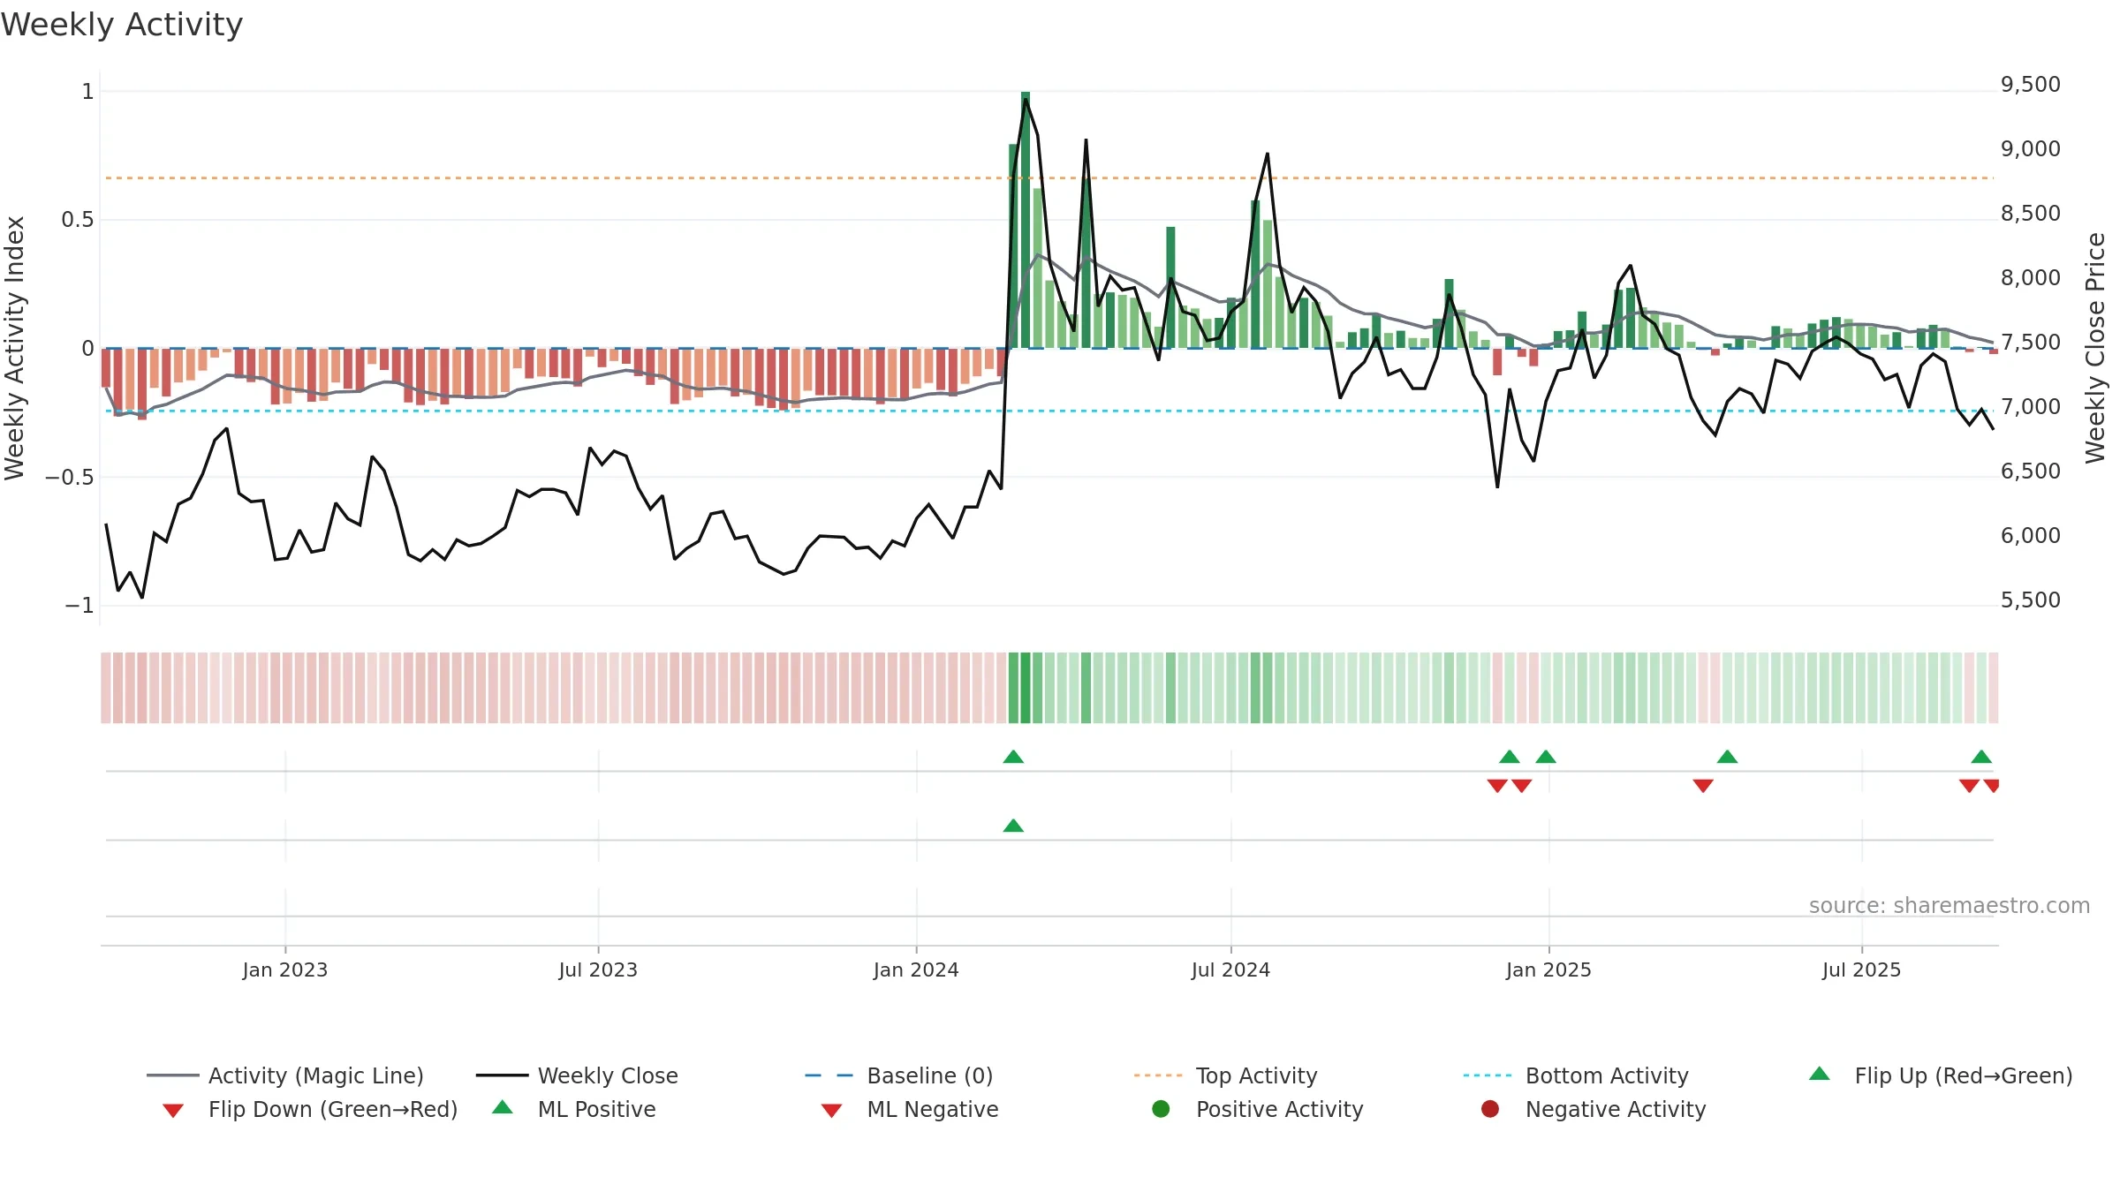Click the Weekly Activity chart title

[x=122, y=25]
